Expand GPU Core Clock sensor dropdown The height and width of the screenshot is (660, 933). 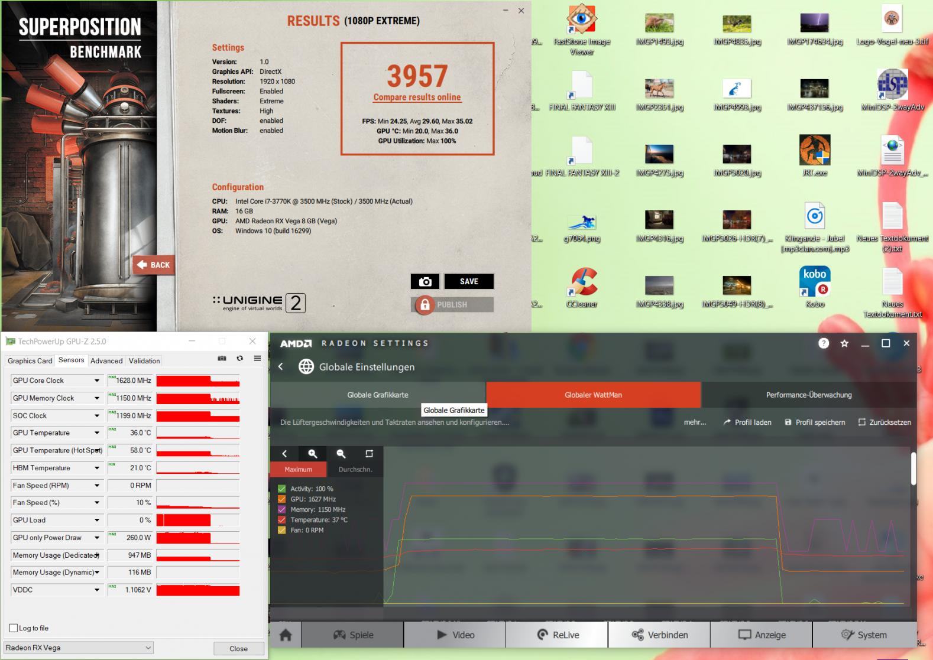97,381
